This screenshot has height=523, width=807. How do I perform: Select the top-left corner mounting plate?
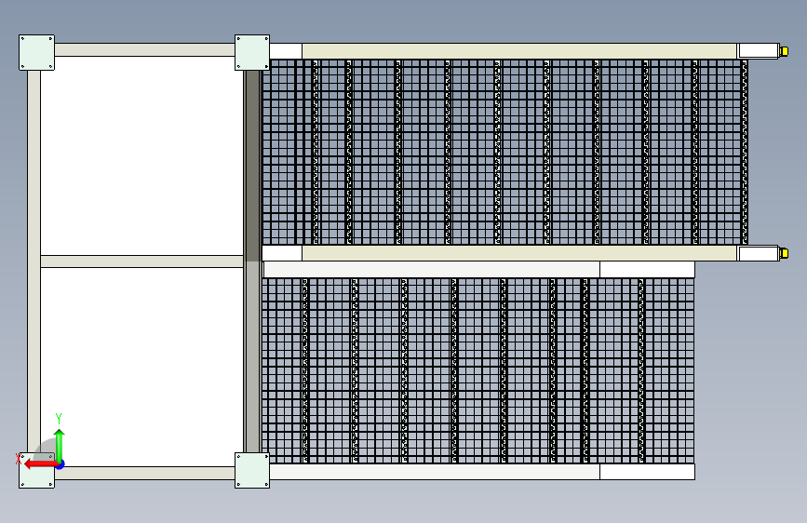click(36, 52)
